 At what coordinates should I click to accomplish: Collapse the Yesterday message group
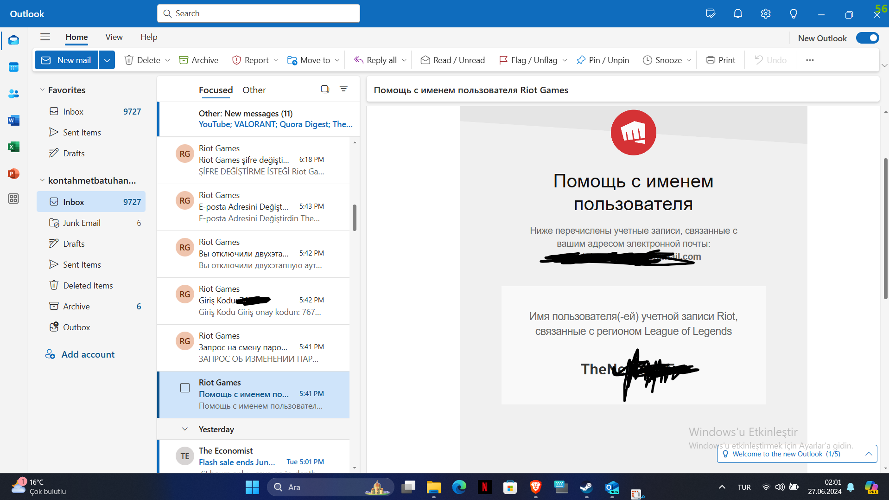(185, 429)
